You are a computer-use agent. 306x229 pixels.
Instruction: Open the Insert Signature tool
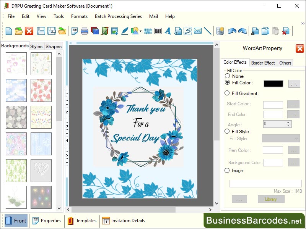click(187, 31)
